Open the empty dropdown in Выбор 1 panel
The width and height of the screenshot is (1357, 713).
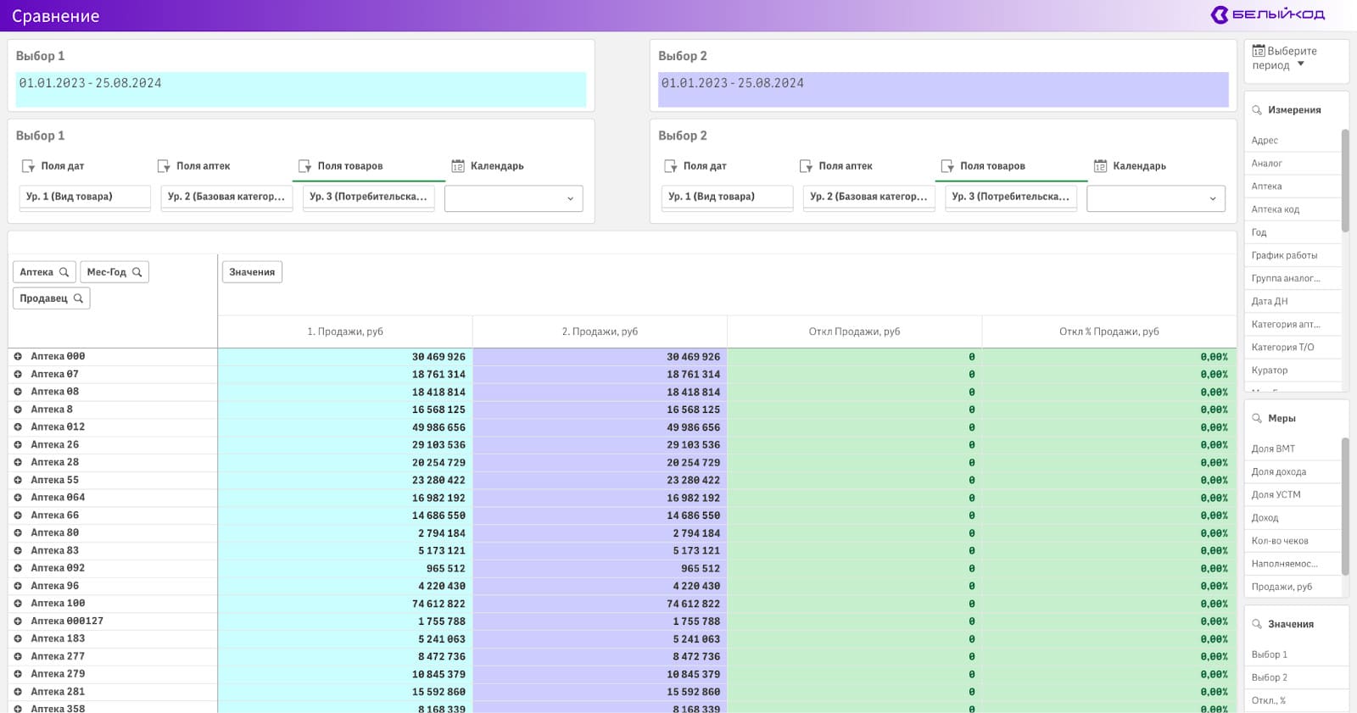(x=514, y=198)
